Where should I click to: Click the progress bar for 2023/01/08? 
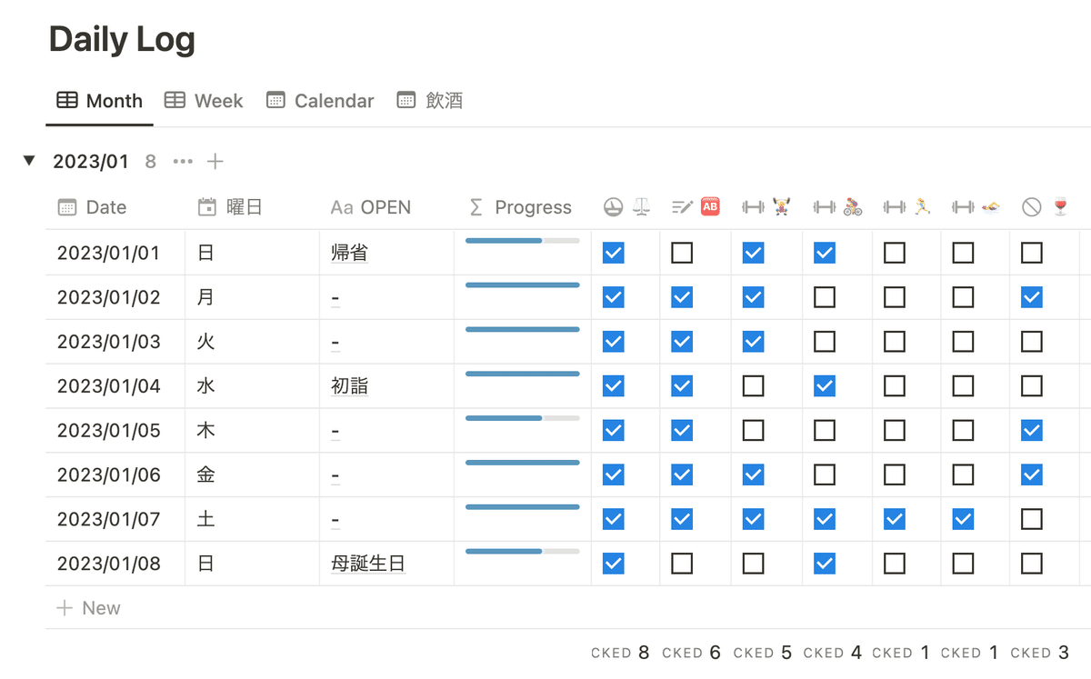tap(523, 551)
